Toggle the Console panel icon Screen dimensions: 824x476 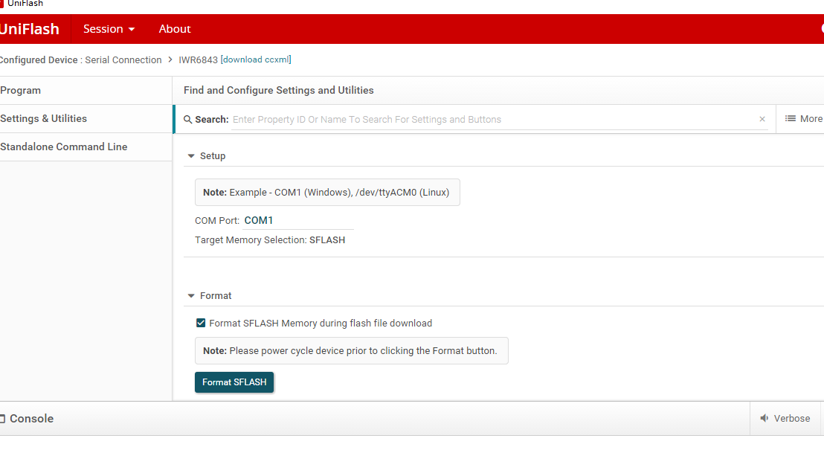pyautogui.click(x=2, y=419)
